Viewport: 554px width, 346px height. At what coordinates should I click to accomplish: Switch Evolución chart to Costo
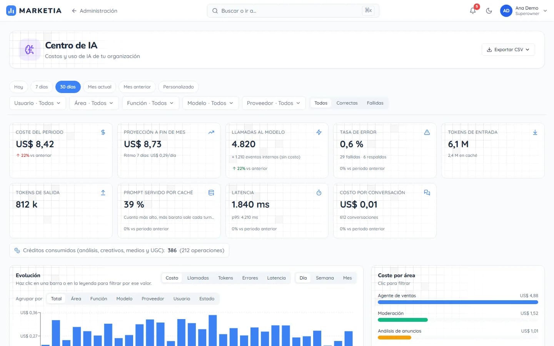tap(172, 278)
